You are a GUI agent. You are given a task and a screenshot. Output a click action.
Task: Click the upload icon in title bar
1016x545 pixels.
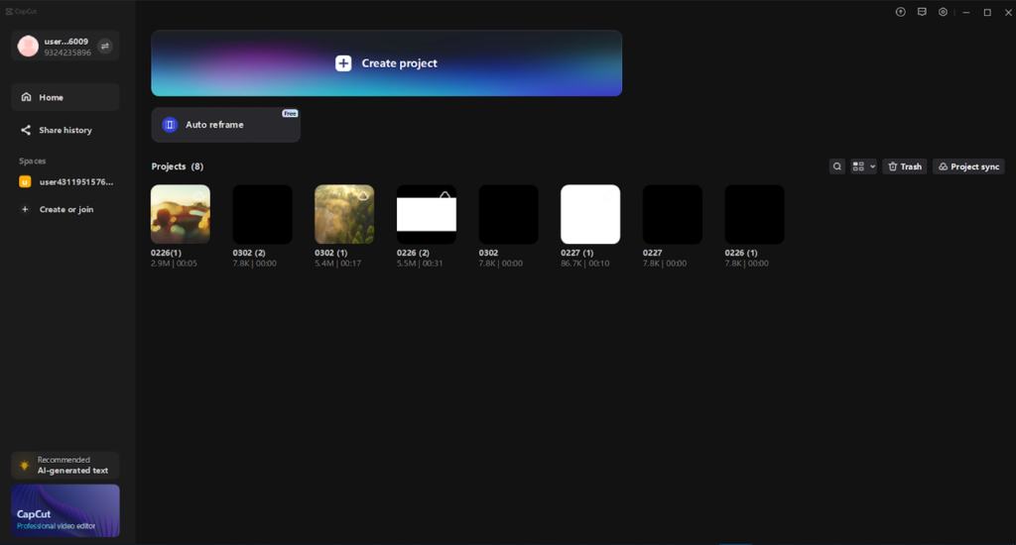(901, 12)
